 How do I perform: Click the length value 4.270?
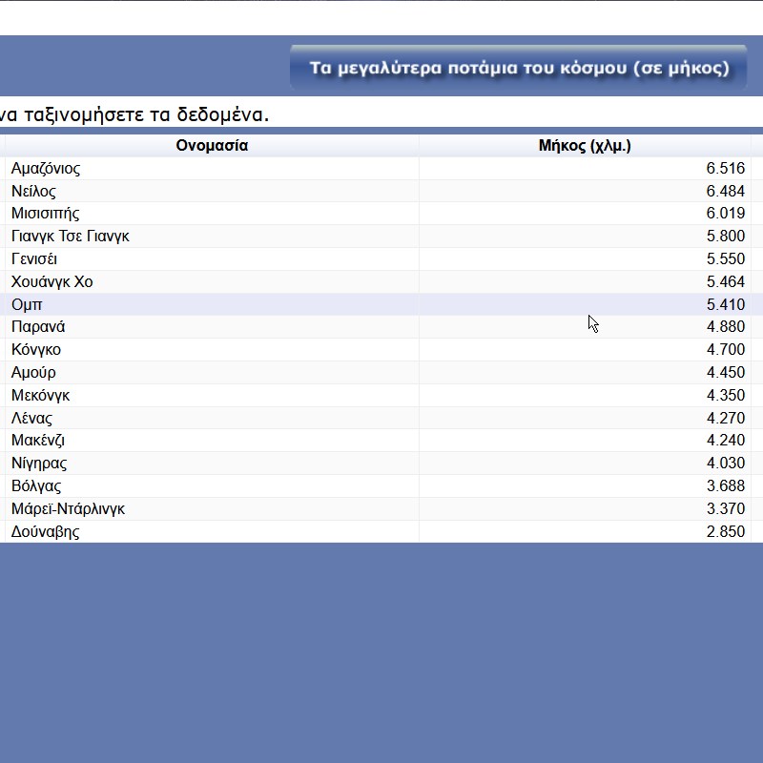click(x=725, y=418)
